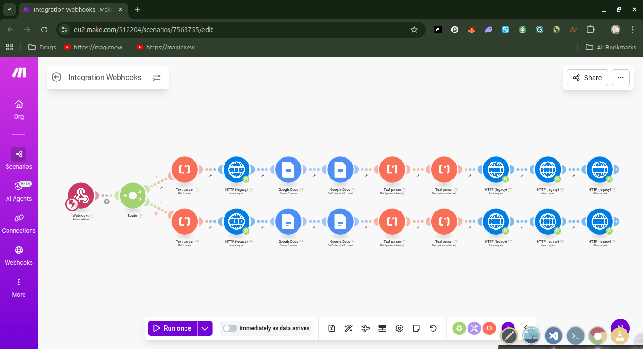Save the scenario using the save icon
Screen dimensions: 643x349
pos(331,328)
